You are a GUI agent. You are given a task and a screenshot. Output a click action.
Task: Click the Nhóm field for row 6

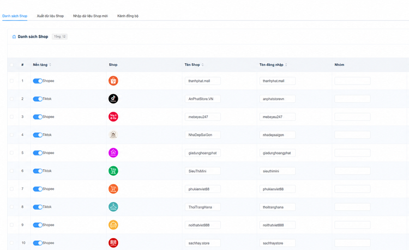pyautogui.click(x=352, y=171)
